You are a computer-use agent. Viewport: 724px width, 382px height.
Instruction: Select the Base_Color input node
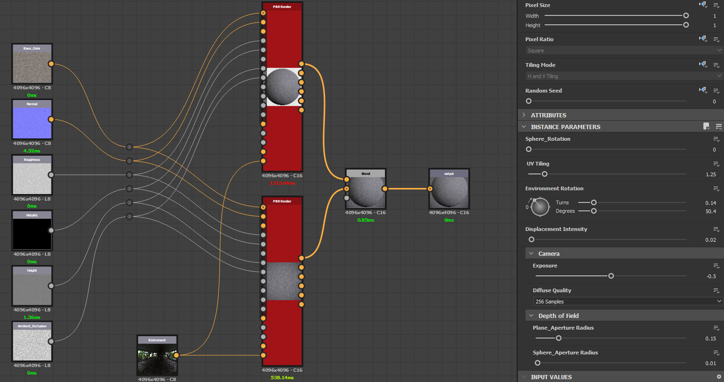(32, 66)
